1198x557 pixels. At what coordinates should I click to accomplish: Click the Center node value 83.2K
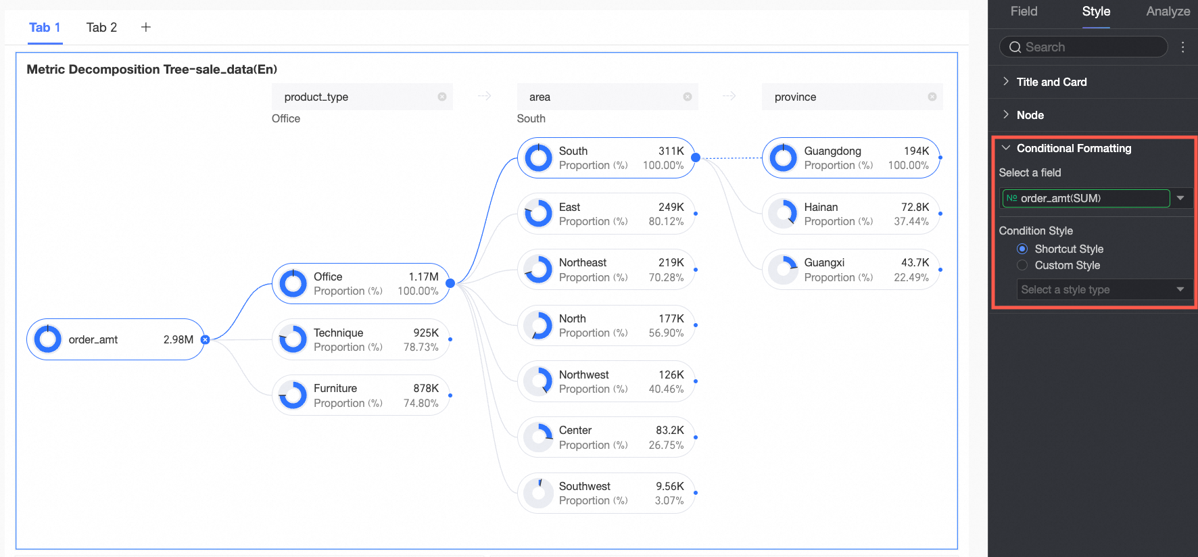[670, 430]
